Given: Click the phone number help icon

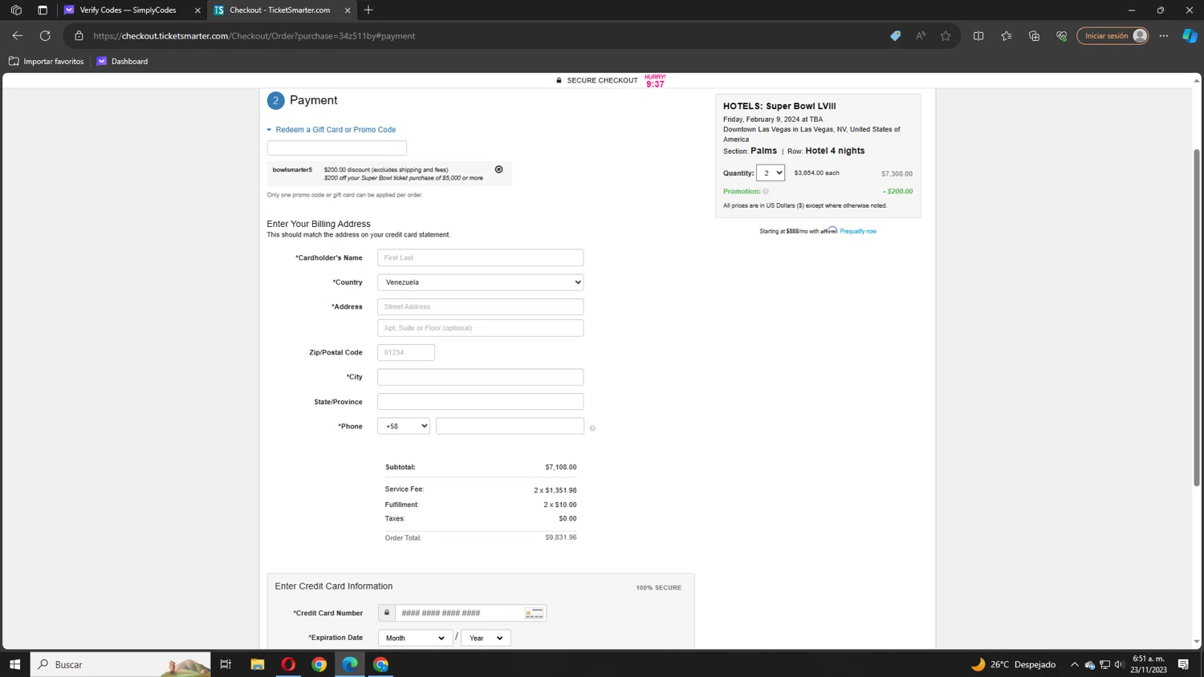Looking at the screenshot, I should pyautogui.click(x=592, y=428).
